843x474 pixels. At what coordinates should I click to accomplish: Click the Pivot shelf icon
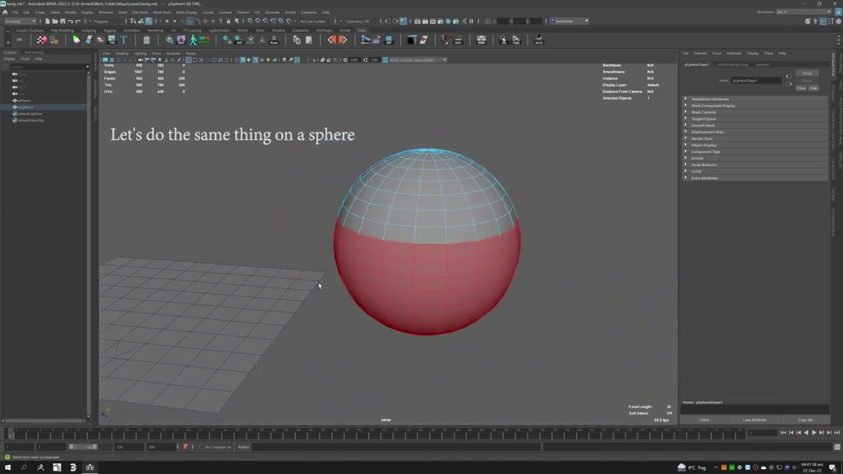point(274,40)
